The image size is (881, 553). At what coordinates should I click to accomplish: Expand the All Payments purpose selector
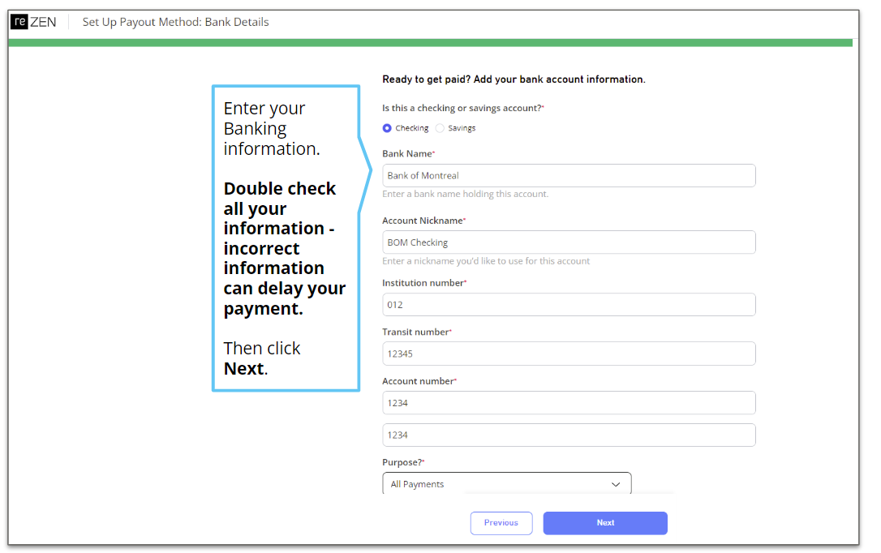506,483
